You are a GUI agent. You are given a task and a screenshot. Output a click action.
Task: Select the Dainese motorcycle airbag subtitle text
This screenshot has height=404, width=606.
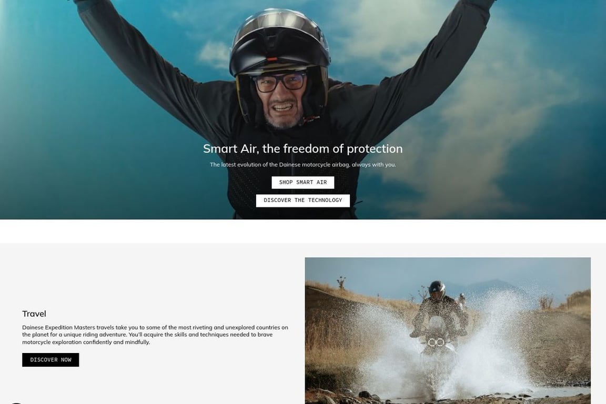click(302, 165)
